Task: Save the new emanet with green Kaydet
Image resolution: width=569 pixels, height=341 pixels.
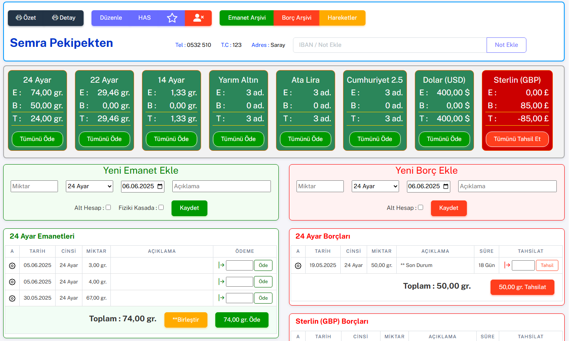Action: pos(189,208)
